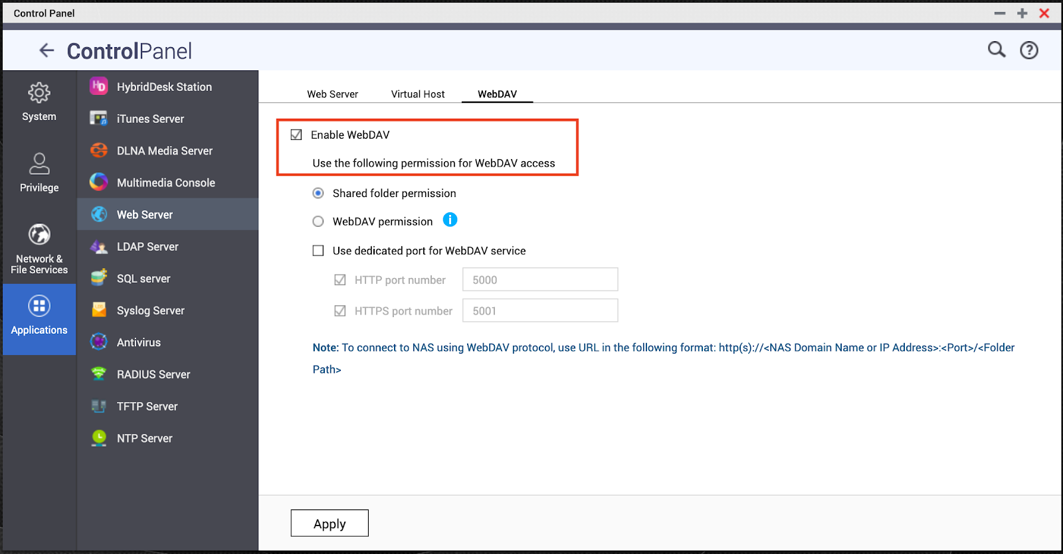Select the Applications grid icon
Screen dimensions: 1063x554
[x=39, y=306]
